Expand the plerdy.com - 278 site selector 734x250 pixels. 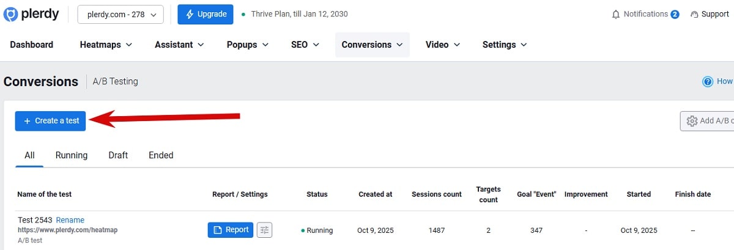[120, 14]
